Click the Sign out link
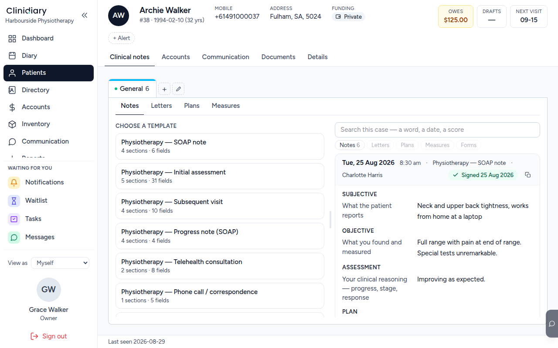Image resolution: width=558 pixels, height=348 pixels. (49, 336)
